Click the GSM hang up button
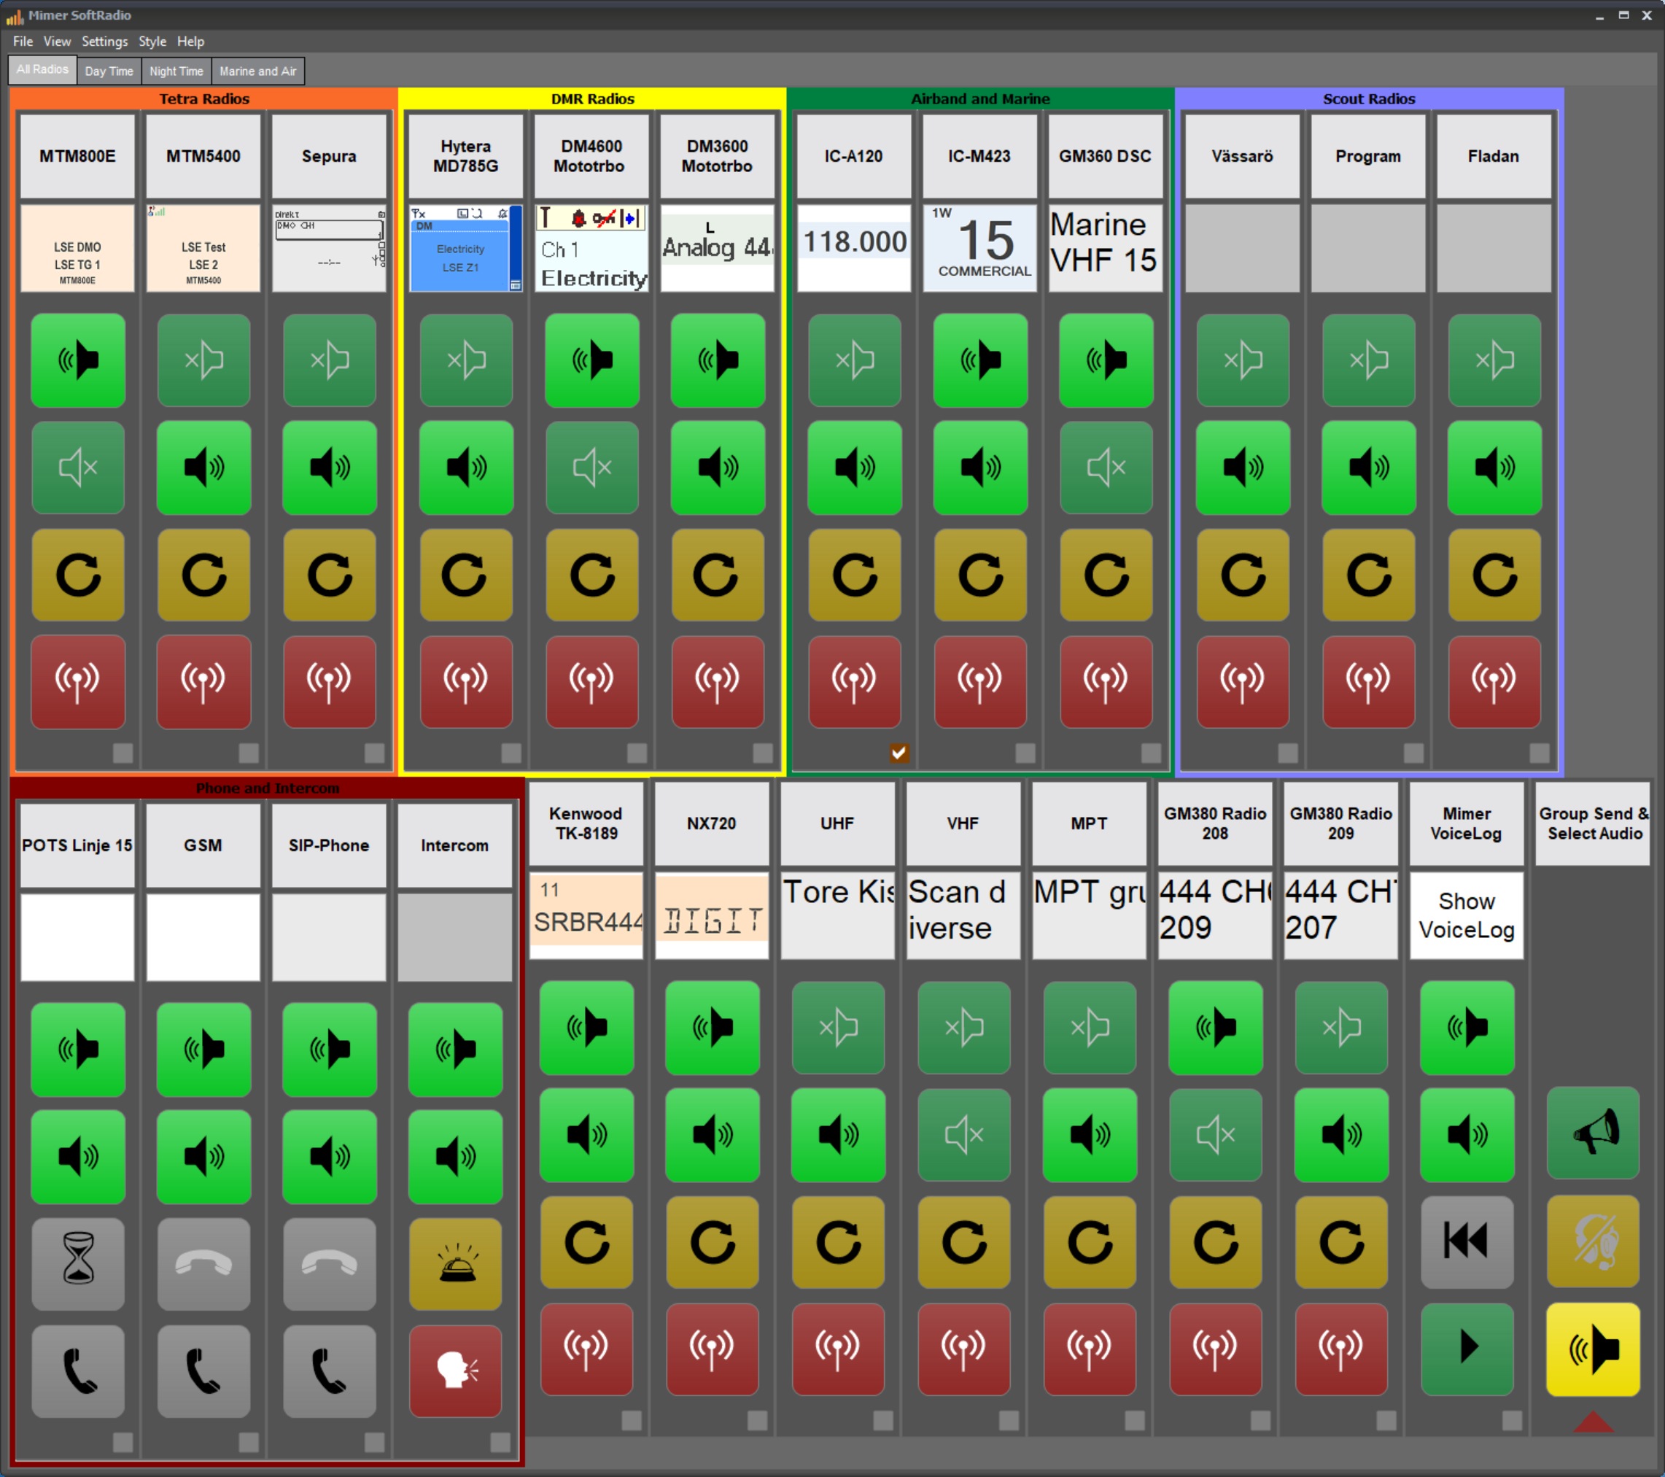Image resolution: width=1665 pixels, height=1477 pixels. coord(203,1263)
